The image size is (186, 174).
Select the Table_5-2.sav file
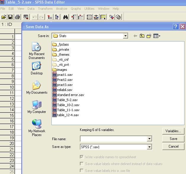65,100
